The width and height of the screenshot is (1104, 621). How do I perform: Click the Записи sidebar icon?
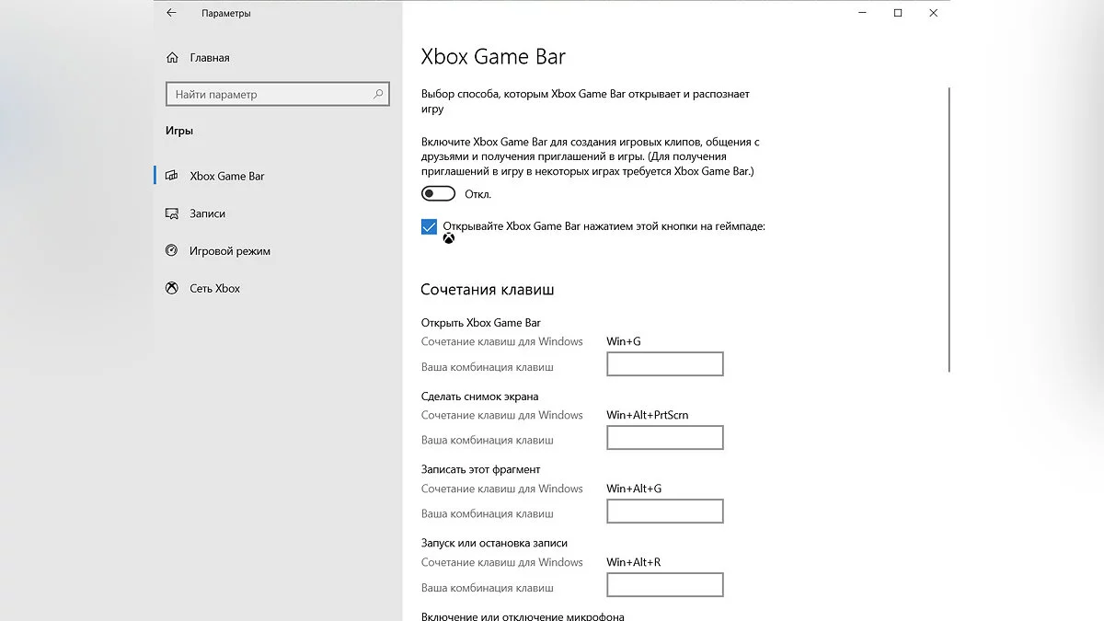171,213
